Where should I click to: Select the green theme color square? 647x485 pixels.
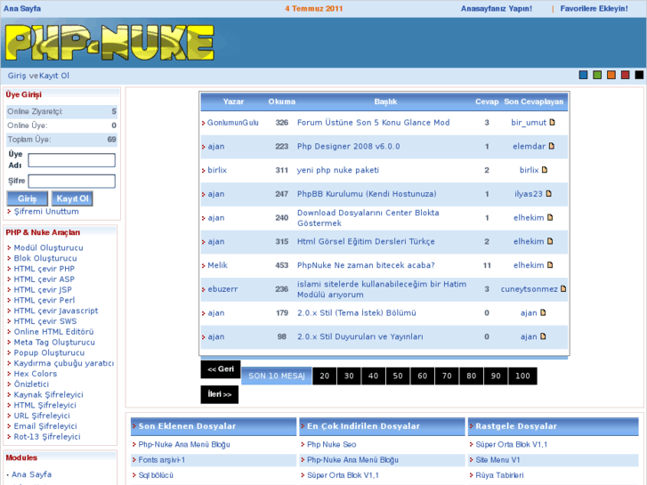click(x=597, y=76)
